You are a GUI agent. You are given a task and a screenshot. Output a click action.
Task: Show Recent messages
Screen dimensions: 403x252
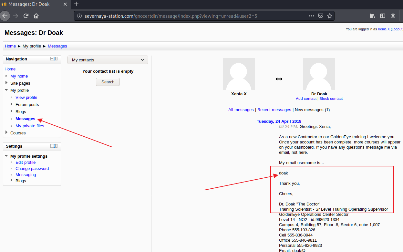(x=274, y=110)
